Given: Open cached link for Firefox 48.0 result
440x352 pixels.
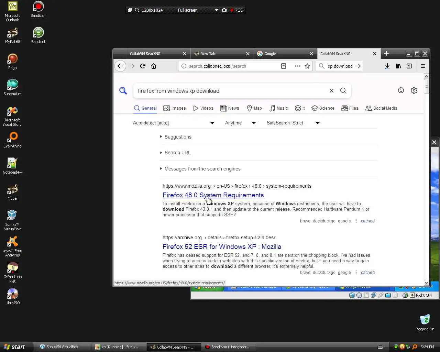Looking at the screenshot, I should [367, 221].
